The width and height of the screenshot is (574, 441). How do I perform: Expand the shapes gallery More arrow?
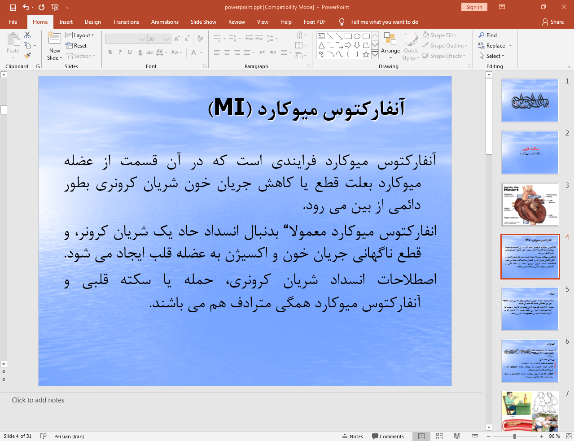tap(375, 54)
